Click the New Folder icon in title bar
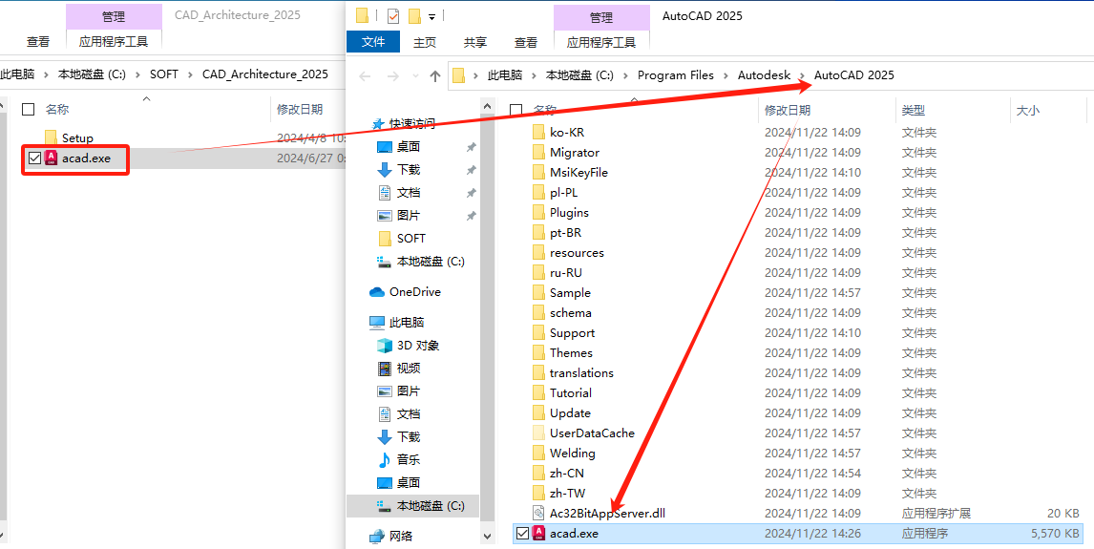1094x549 pixels. (413, 15)
